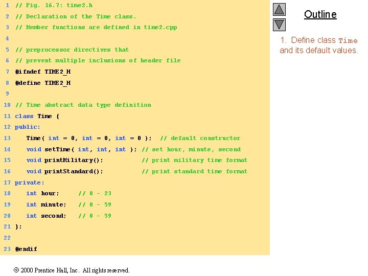
Task: Click the '#endif' directive
Action: [x=26, y=249]
